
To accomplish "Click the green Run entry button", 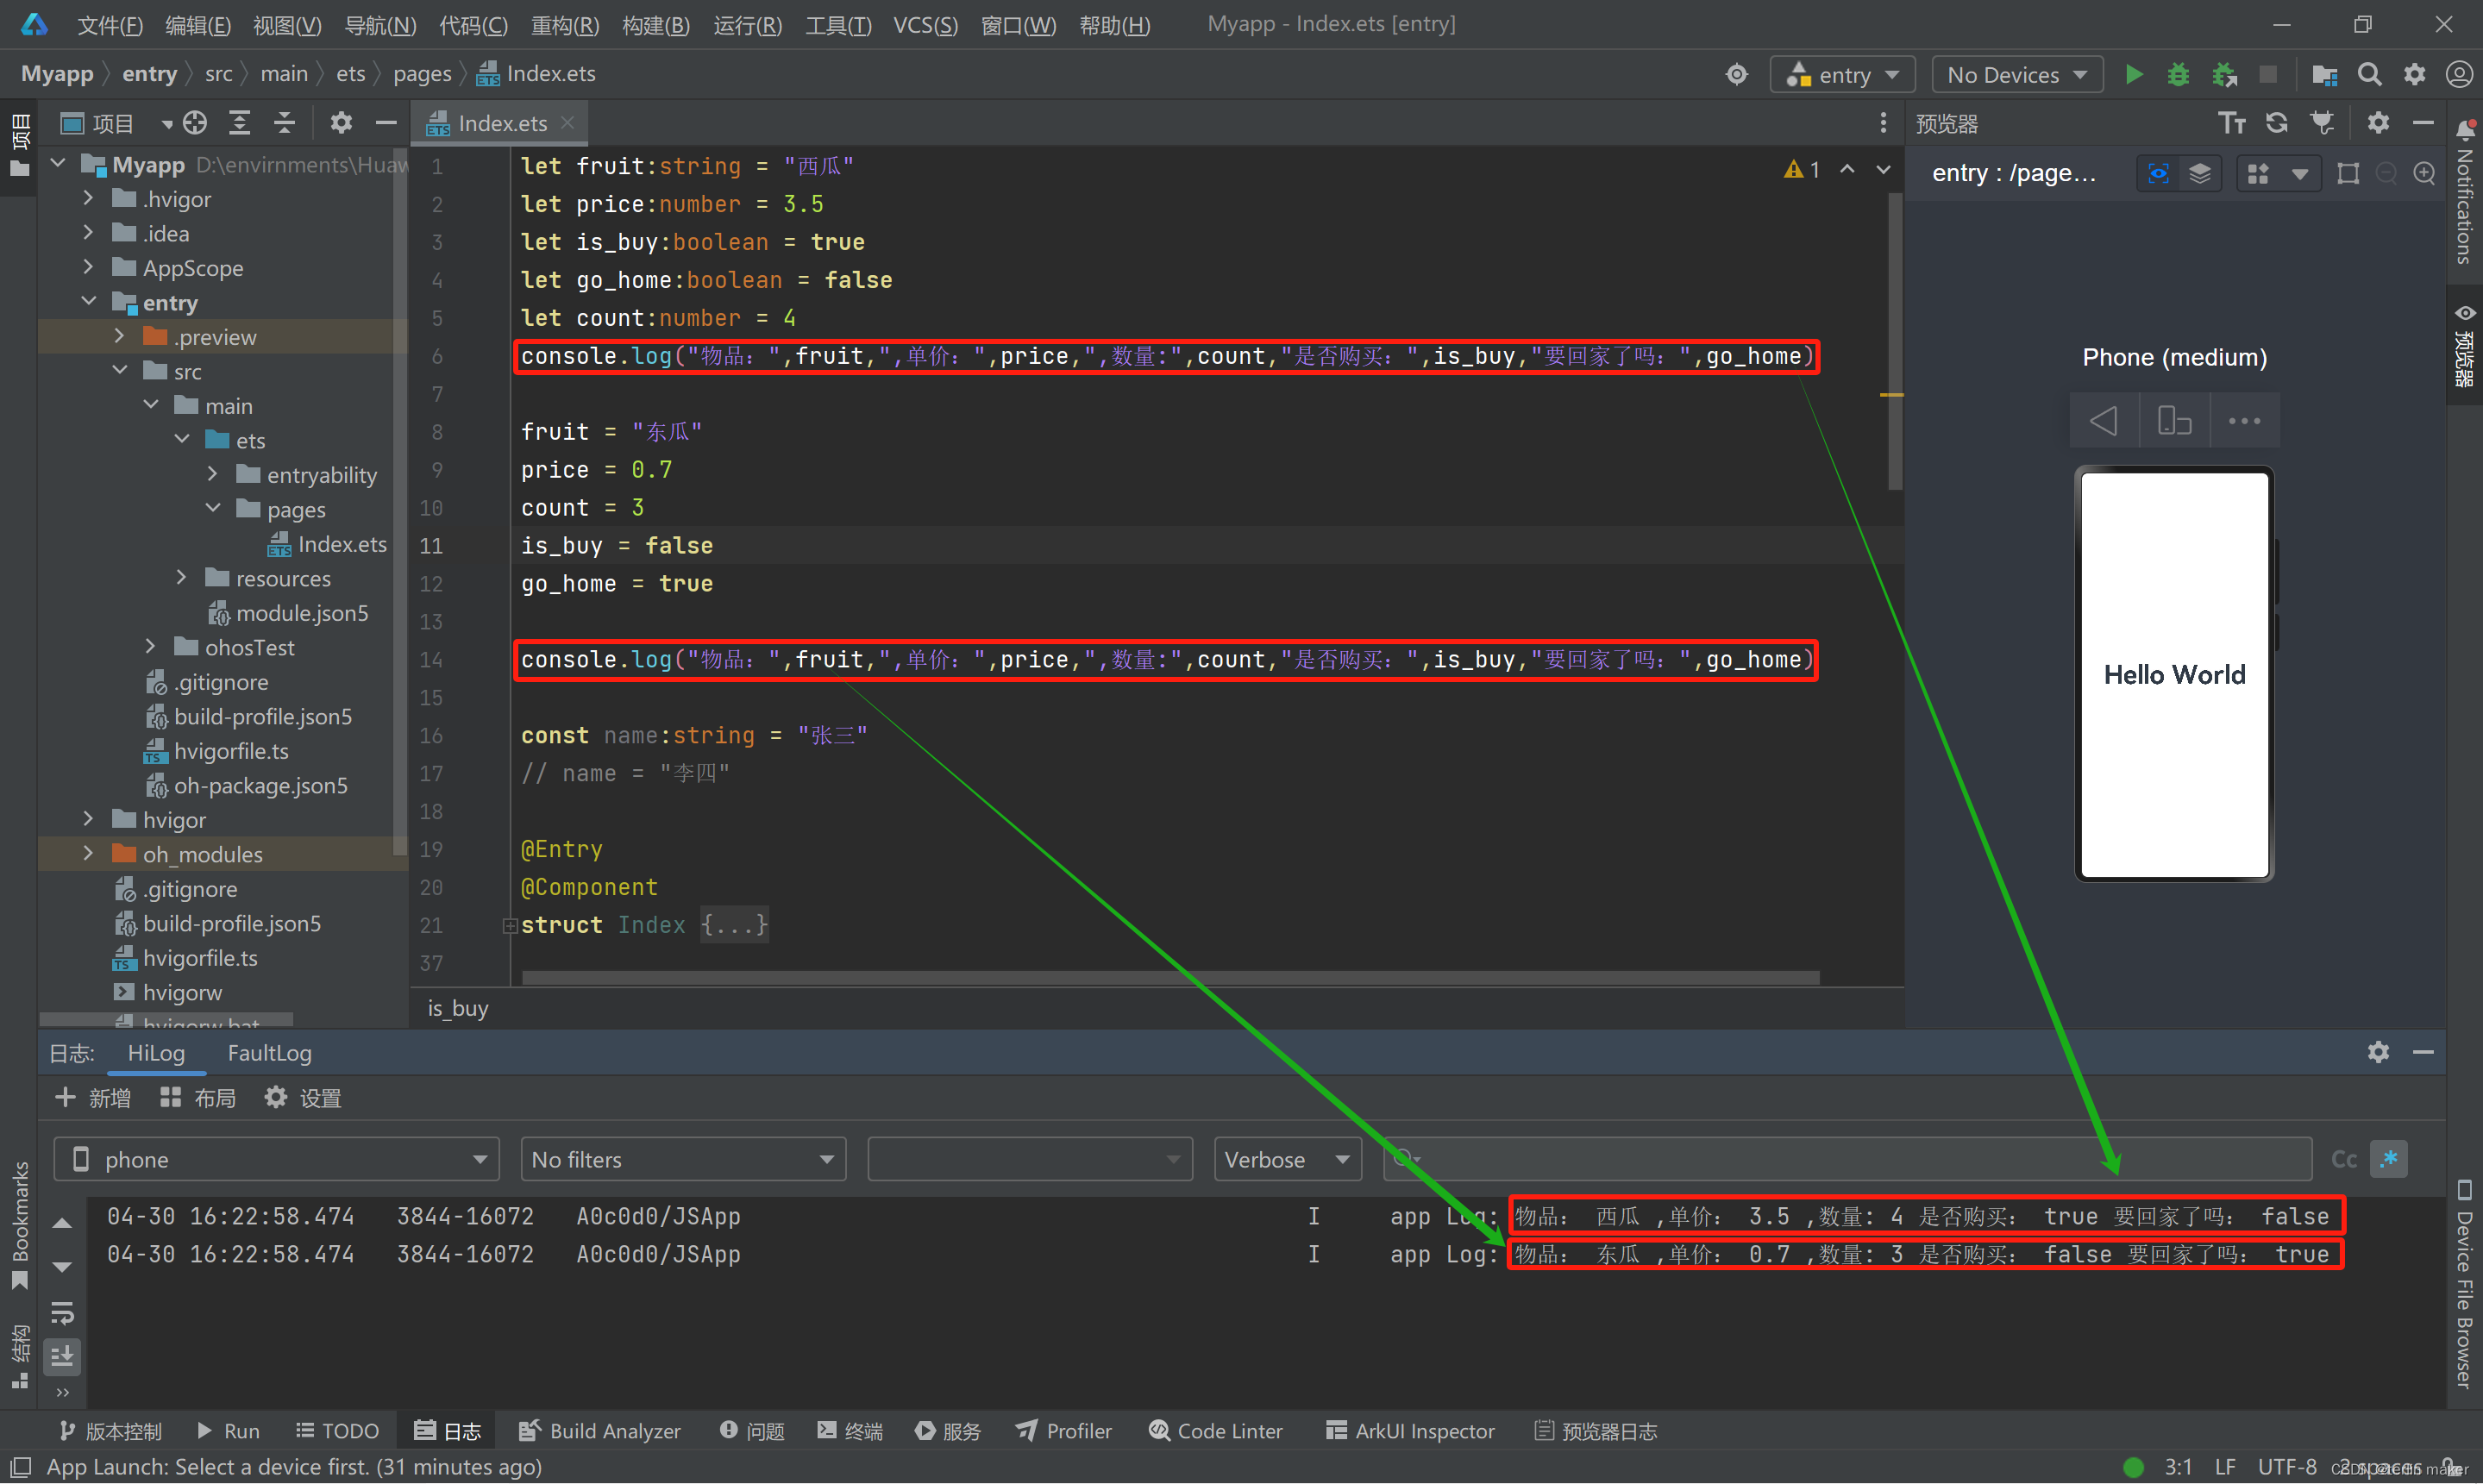I will point(2133,75).
